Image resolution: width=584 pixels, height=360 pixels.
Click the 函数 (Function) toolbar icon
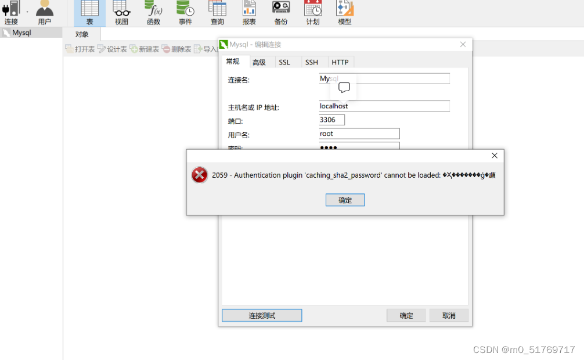coord(153,13)
